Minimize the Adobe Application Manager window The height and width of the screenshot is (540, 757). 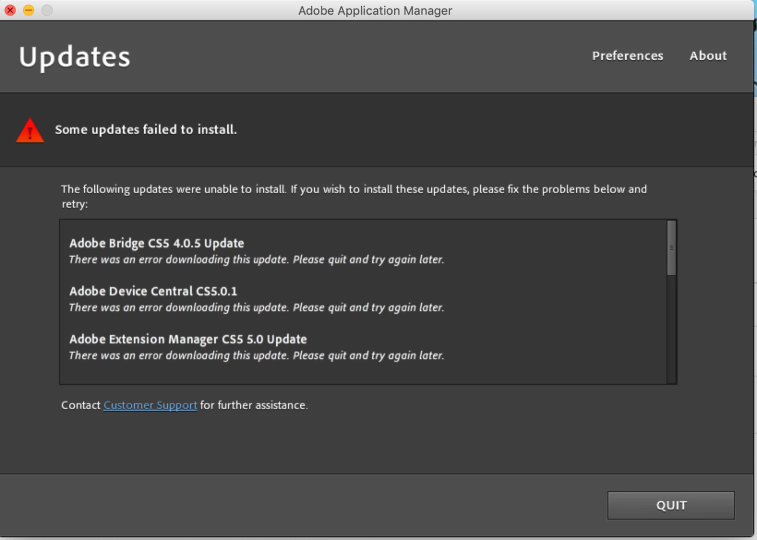(28, 10)
